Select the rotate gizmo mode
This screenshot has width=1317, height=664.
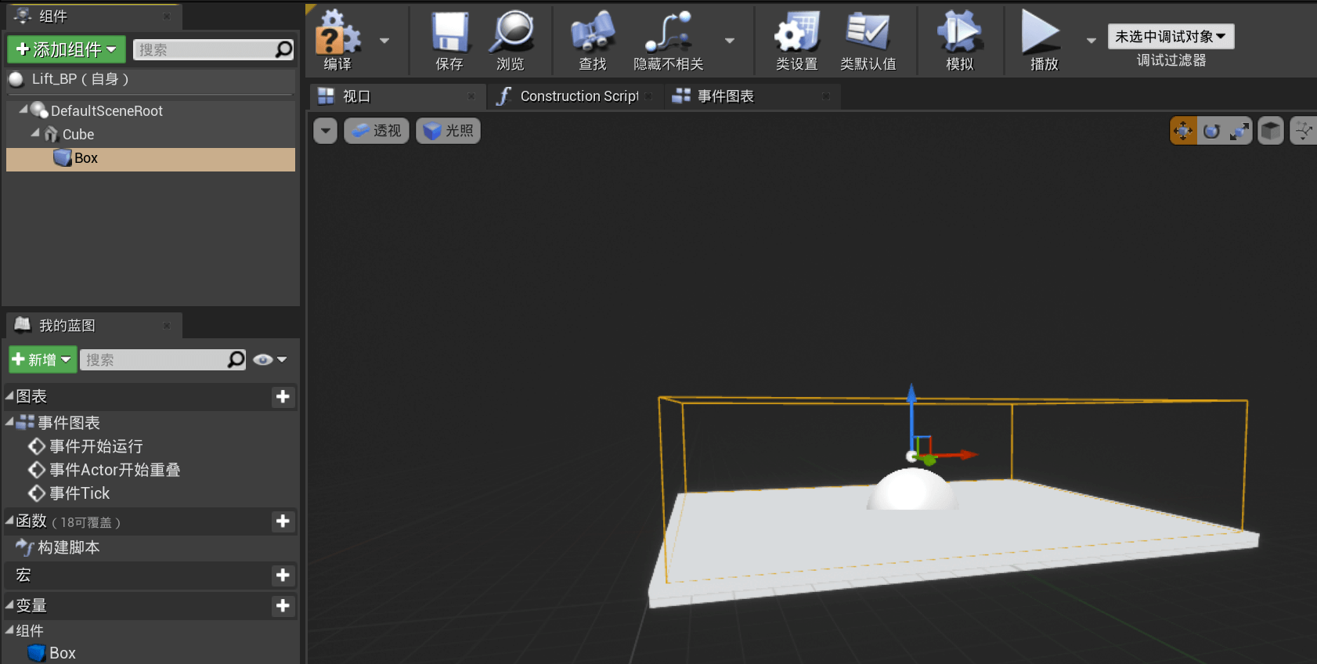(x=1211, y=131)
